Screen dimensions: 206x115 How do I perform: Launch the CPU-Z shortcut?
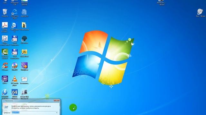coord(5,80)
